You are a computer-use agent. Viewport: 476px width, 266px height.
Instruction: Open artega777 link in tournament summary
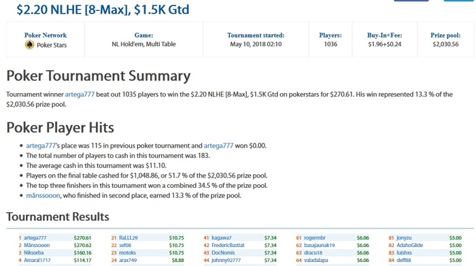coord(80,95)
